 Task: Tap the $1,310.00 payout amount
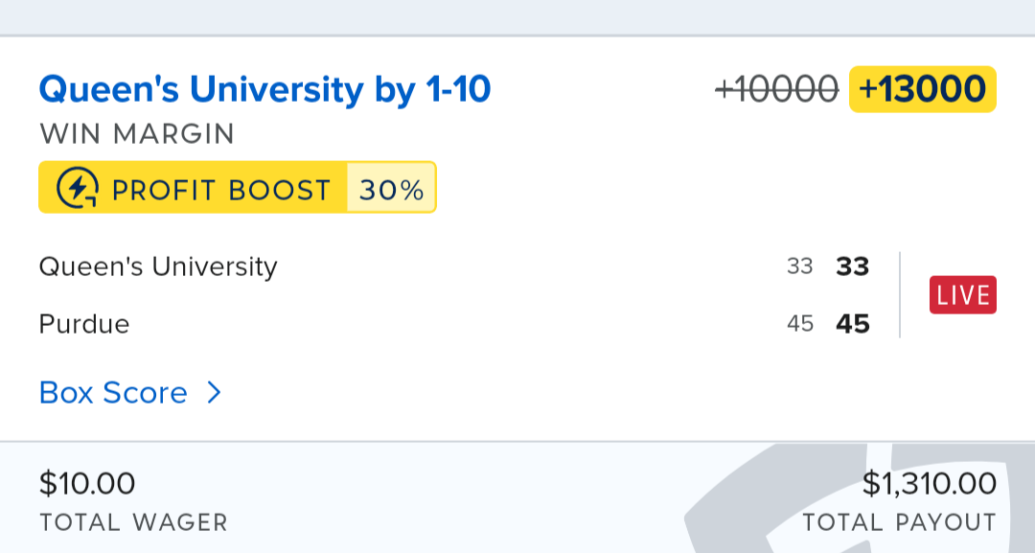coord(929,484)
